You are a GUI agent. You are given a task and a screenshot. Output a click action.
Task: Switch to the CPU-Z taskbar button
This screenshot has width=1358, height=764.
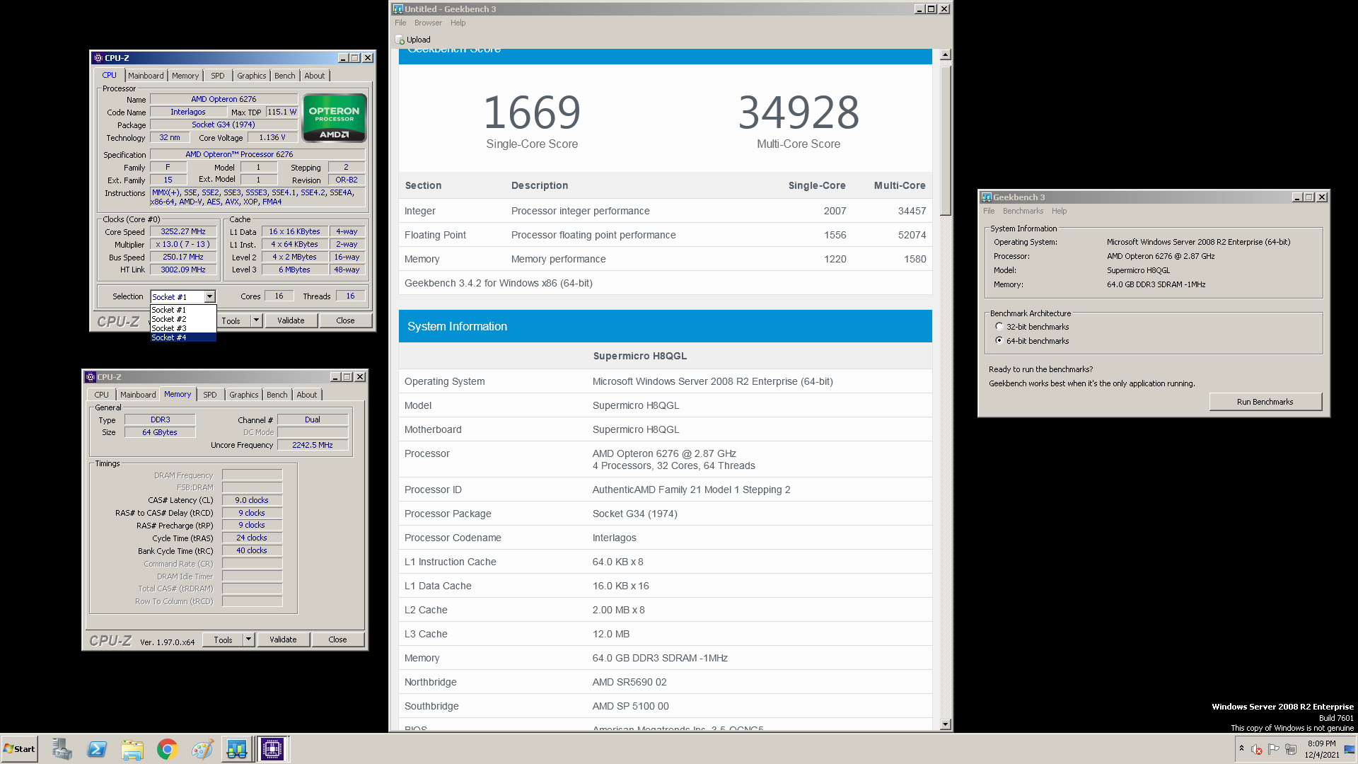(272, 748)
